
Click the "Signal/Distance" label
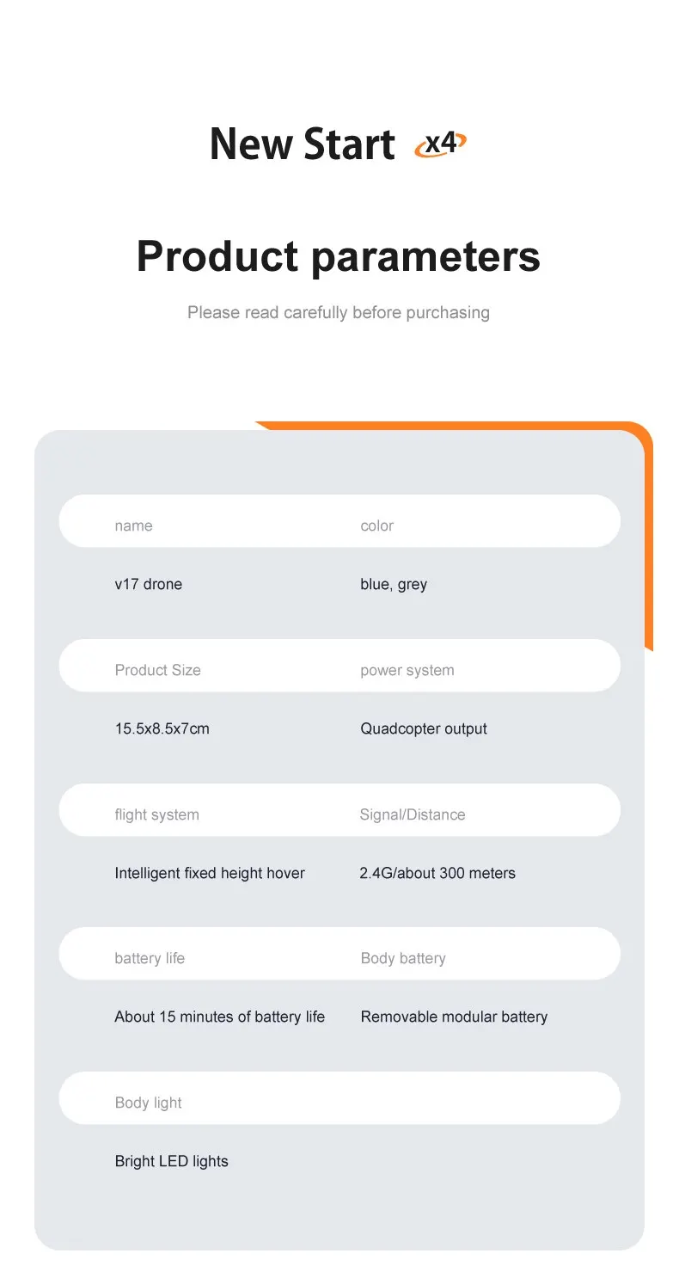coord(413,814)
